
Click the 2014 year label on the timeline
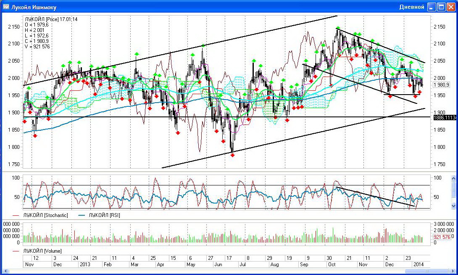coord(418,264)
